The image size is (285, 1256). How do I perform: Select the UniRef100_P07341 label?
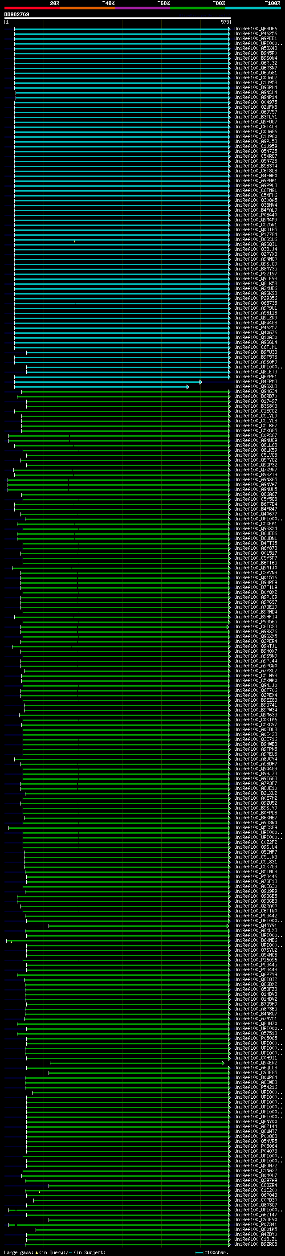(x=256, y=1224)
